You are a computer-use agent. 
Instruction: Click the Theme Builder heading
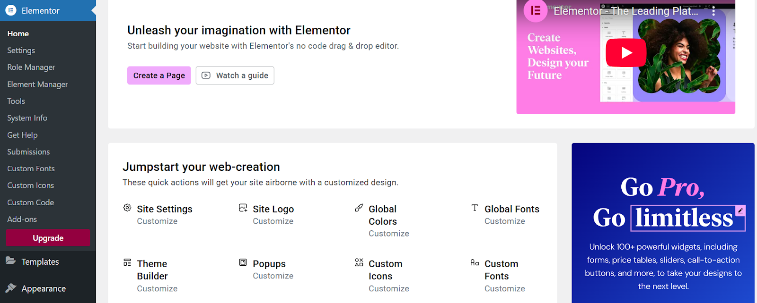(x=152, y=270)
